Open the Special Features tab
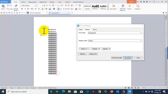 pyautogui.click(x=78, y=2)
